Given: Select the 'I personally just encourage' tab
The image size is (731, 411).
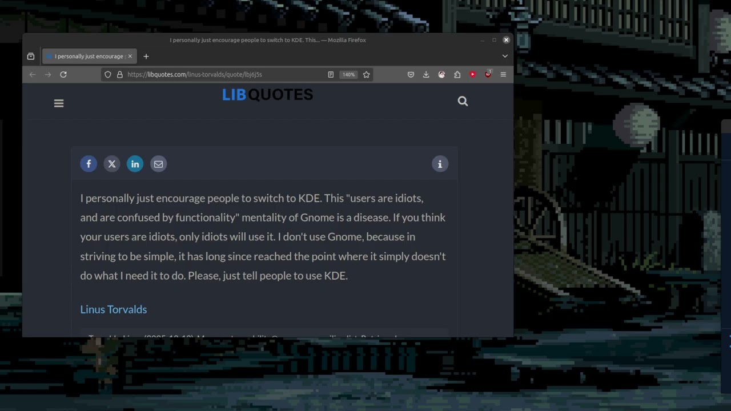Looking at the screenshot, I should (89, 56).
